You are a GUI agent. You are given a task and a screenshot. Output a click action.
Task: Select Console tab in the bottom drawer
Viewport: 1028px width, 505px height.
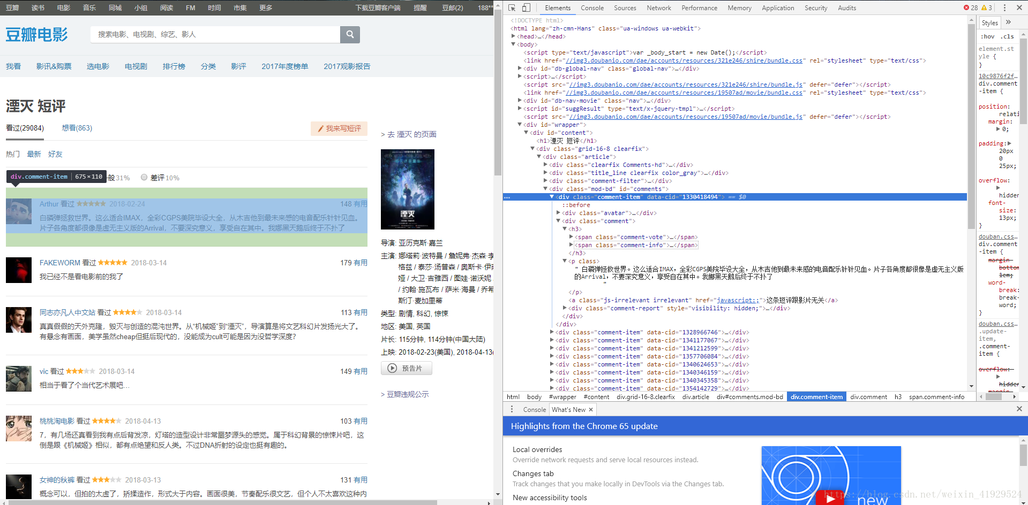tap(534, 410)
